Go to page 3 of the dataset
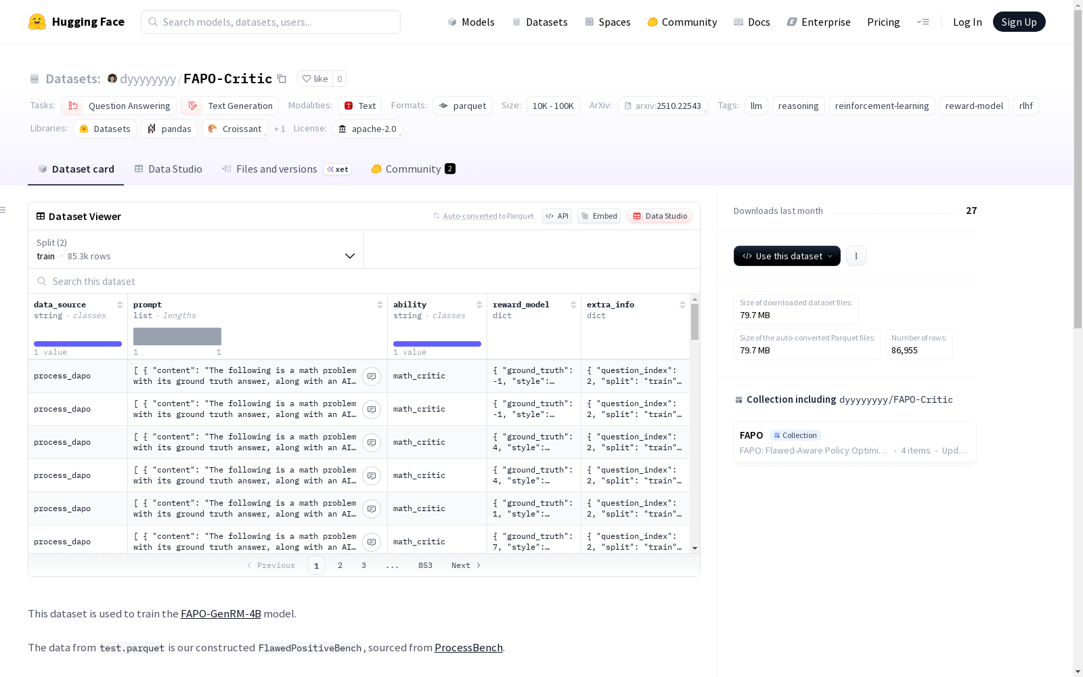Image resolution: width=1083 pixels, height=677 pixels. click(363, 565)
